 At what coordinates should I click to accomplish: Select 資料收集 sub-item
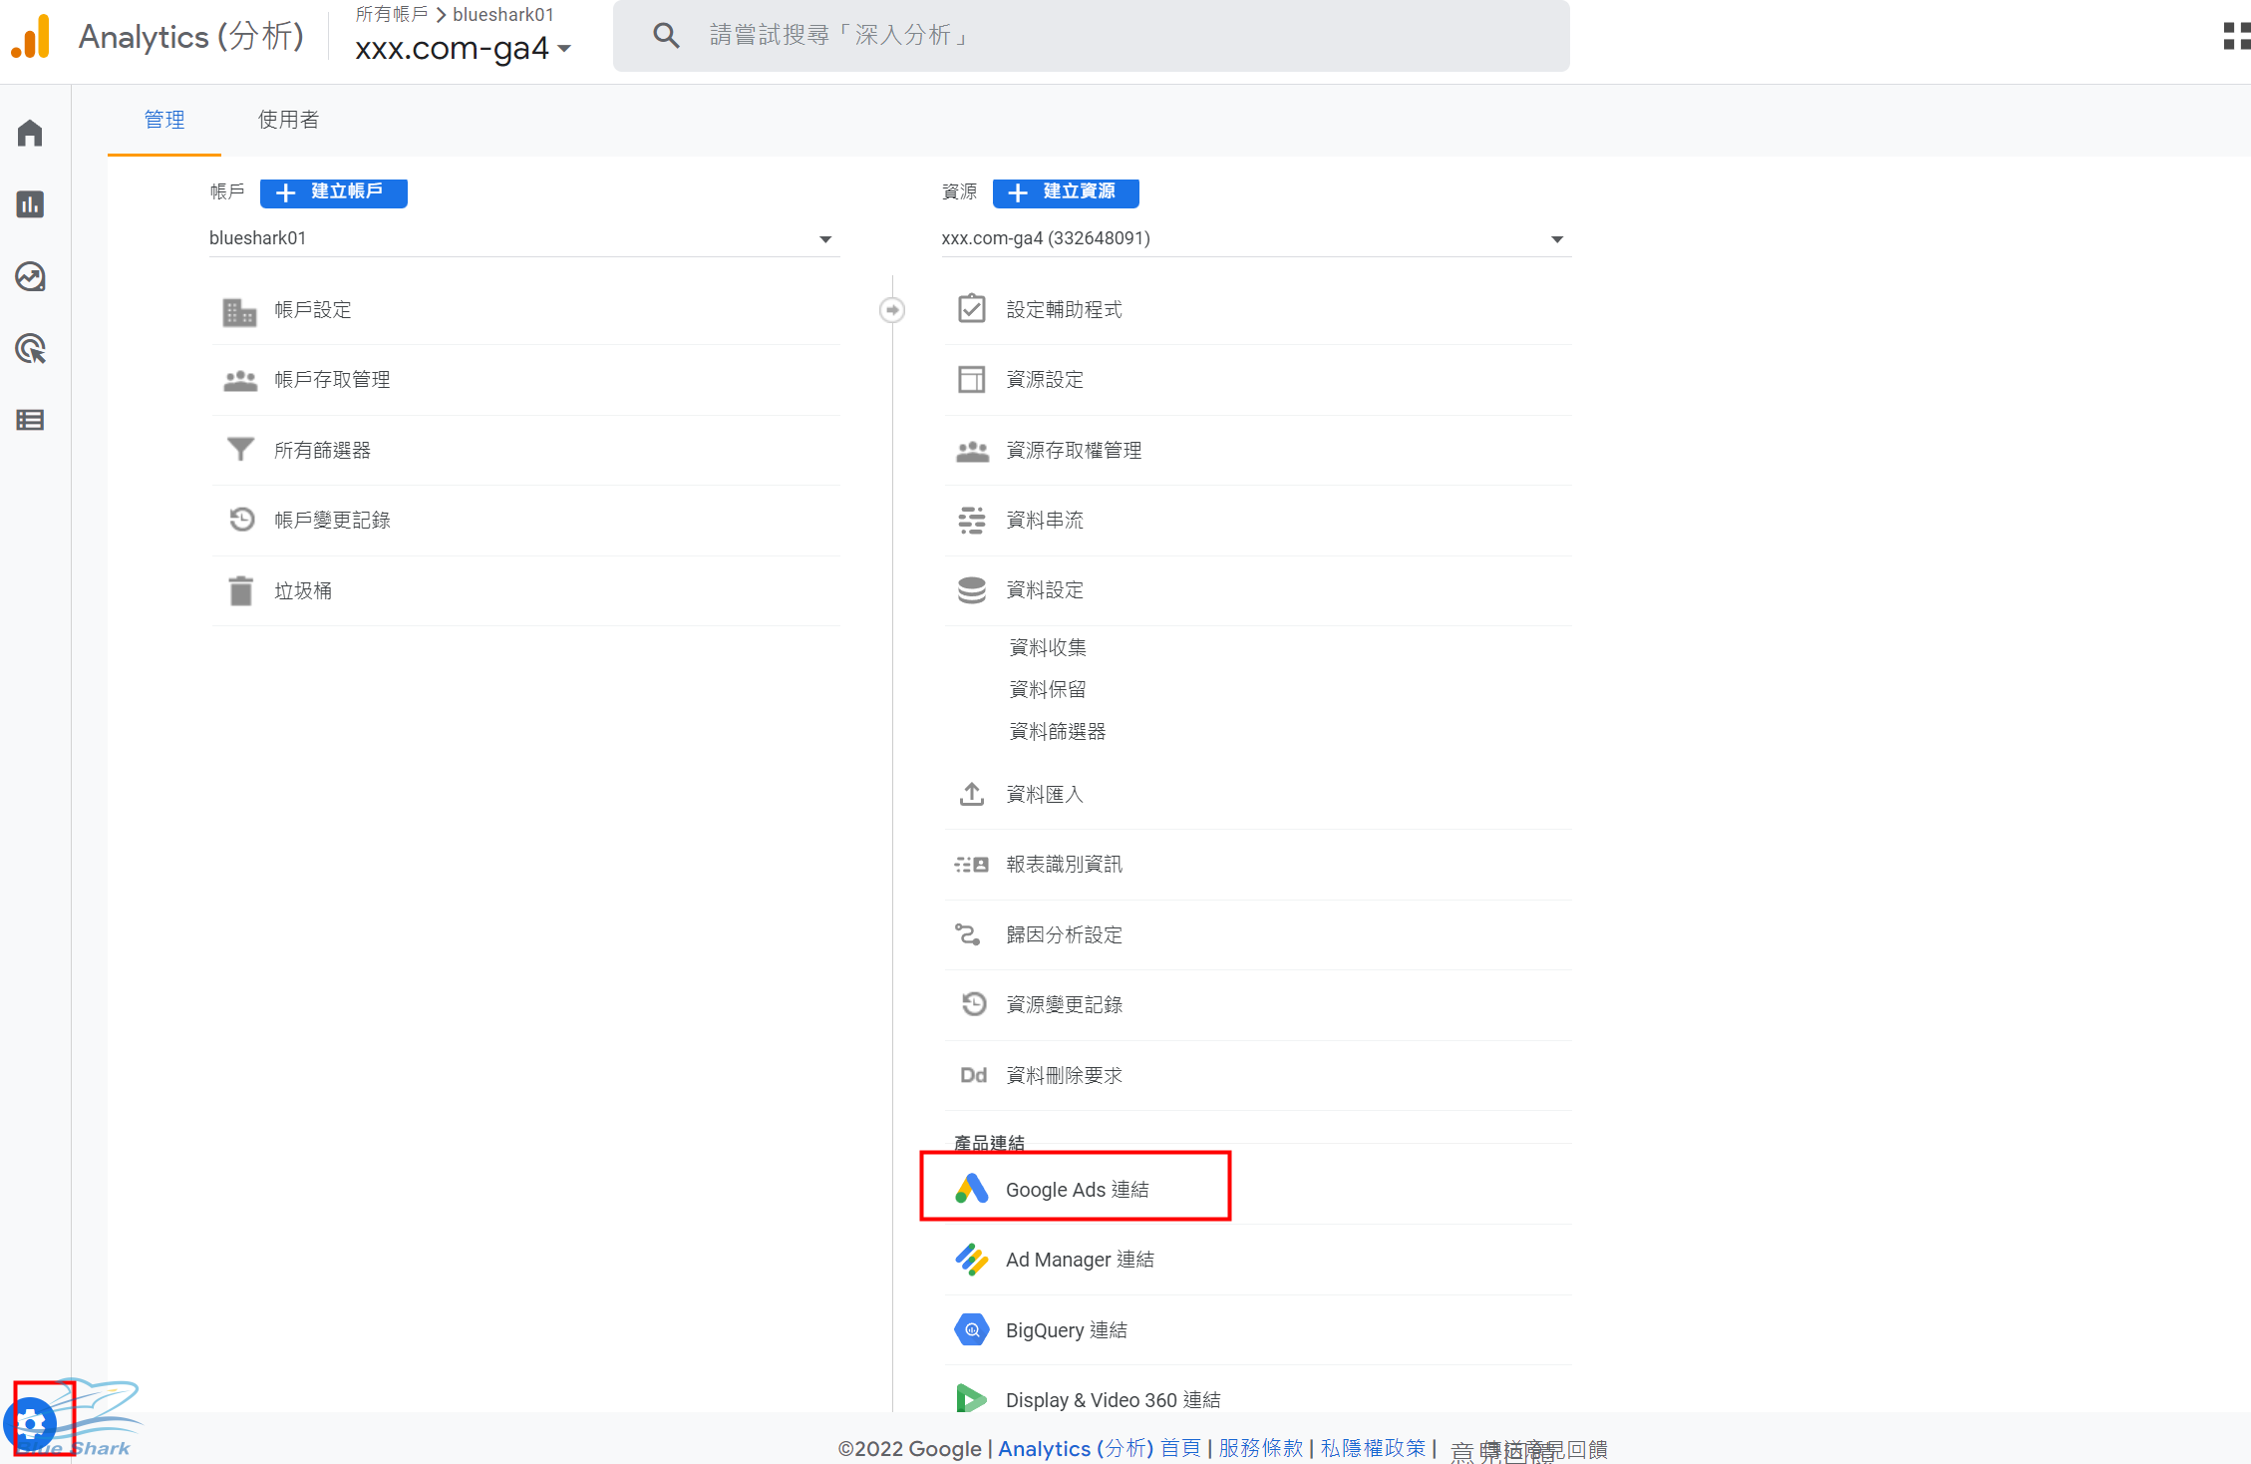click(x=1048, y=647)
